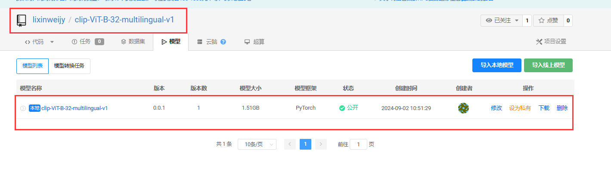Expand the clip-ViT-B-32-multilingual-v1 model row arrow
Image resolution: width=611 pixels, height=172 pixels.
(x=23, y=108)
